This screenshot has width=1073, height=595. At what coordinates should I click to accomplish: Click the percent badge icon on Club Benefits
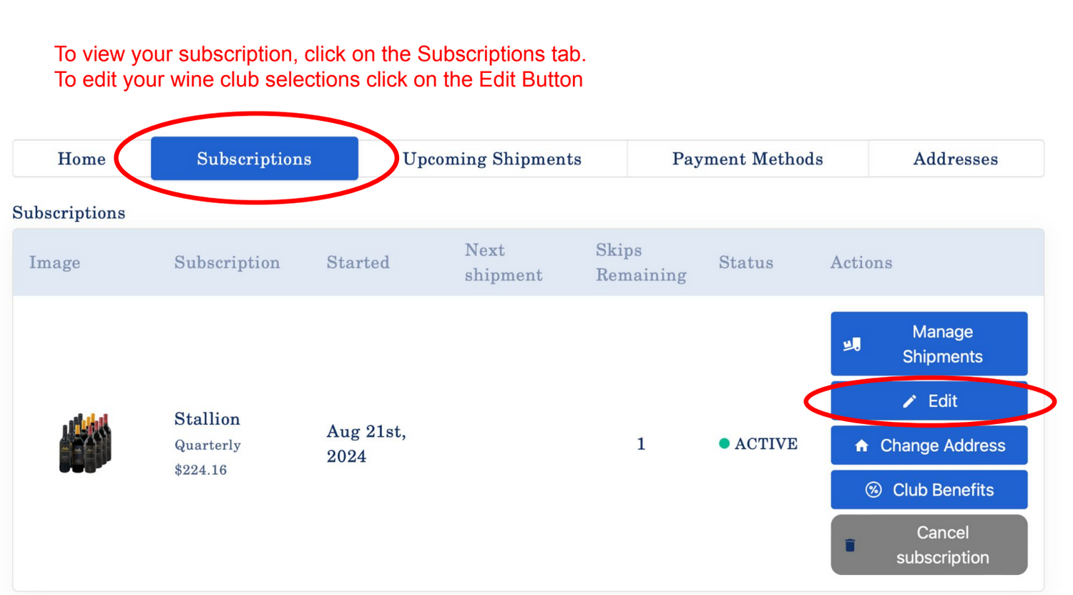click(873, 490)
